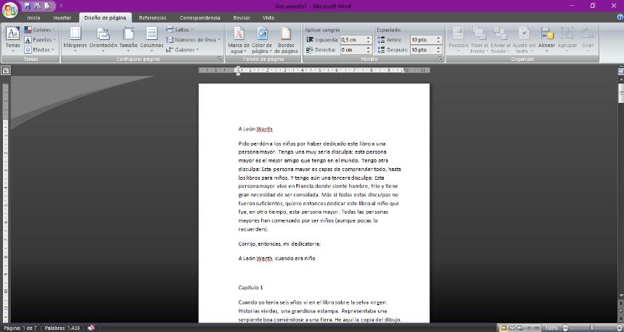
Task: Expand the Saltos breaks dropdown
Action: coord(181,30)
